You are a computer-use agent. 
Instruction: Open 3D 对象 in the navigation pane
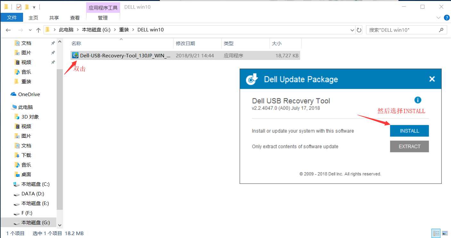point(30,117)
